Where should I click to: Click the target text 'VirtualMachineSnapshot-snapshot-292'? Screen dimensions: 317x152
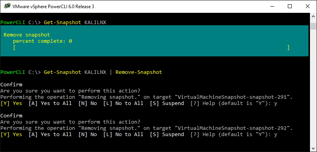(232, 128)
